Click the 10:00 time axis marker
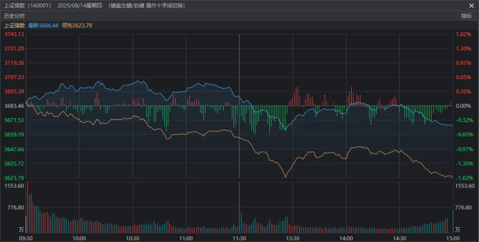479x242 pixels. pos(79,238)
